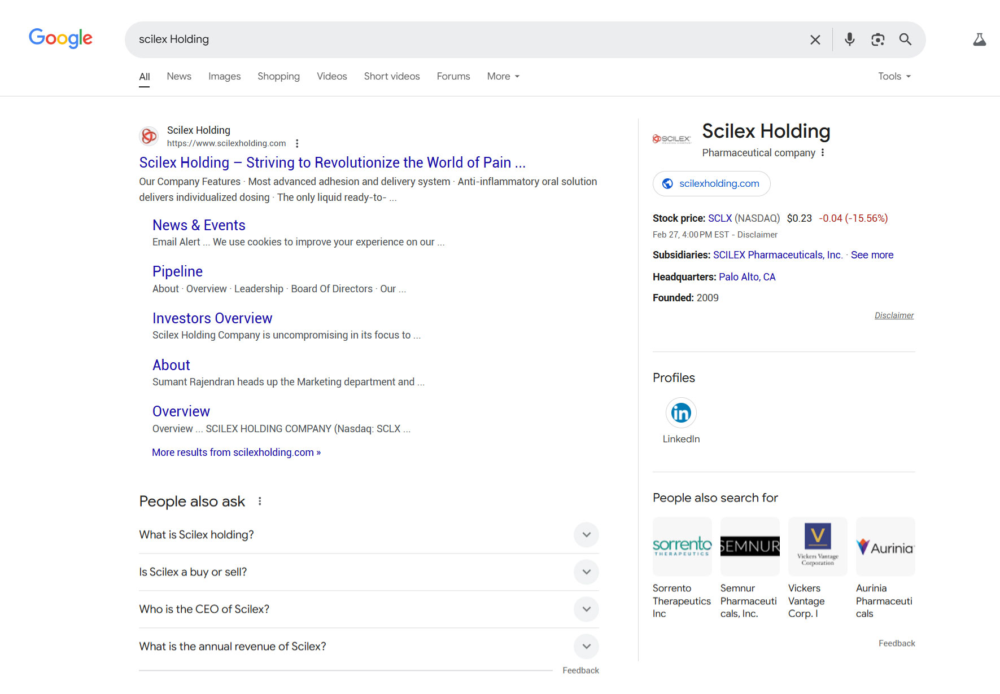Expand 'What is Scilex holding?' question
Viewport: 1000px width, 694px height.
(369, 535)
